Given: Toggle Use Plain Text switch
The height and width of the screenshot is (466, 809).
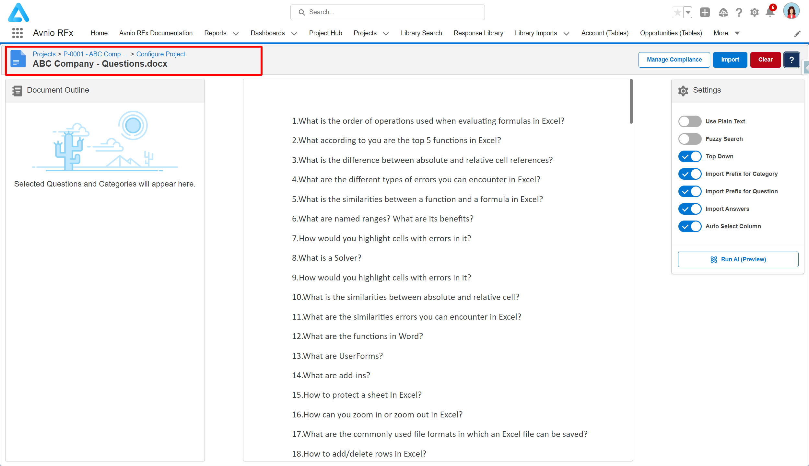Looking at the screenshot, I should click(x=690, y=121).
